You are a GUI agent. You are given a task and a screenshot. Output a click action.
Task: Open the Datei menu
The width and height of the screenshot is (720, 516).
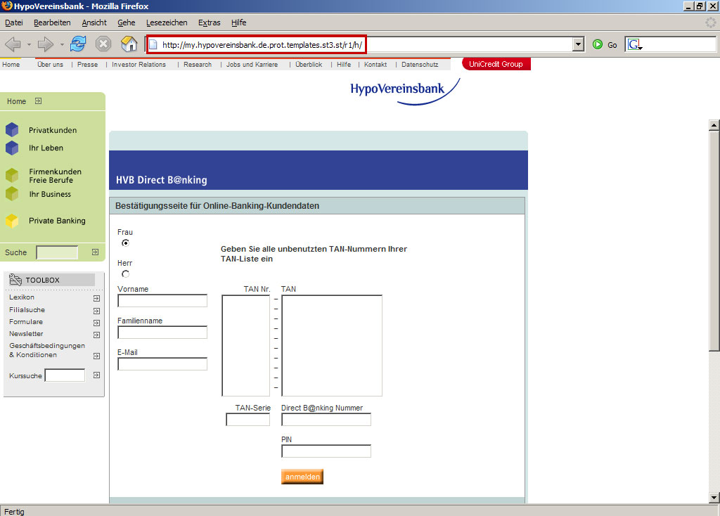[x=14, y=22]
